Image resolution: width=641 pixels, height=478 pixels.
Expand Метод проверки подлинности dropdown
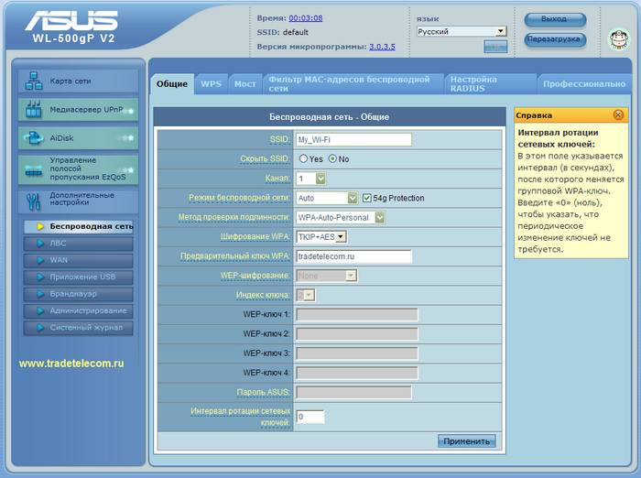click(341, 217)
